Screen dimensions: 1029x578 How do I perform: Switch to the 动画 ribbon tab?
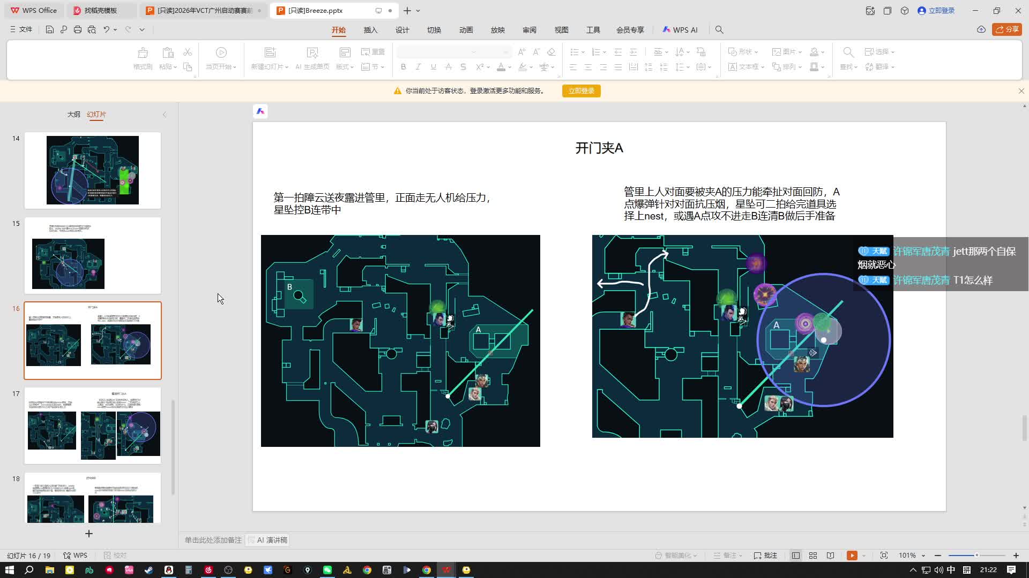click(x=466, y=30)
